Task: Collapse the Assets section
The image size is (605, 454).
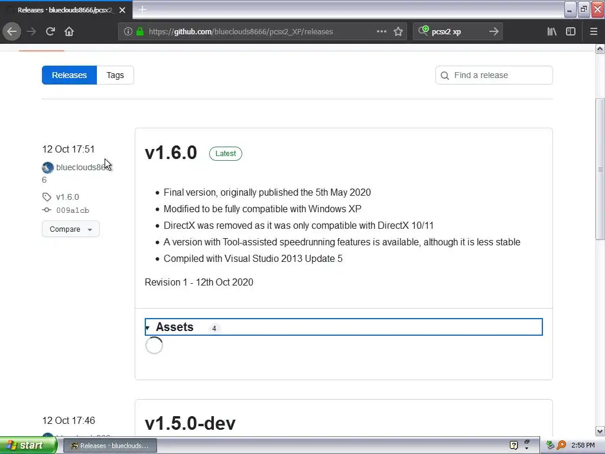Action: click(343, 327)
